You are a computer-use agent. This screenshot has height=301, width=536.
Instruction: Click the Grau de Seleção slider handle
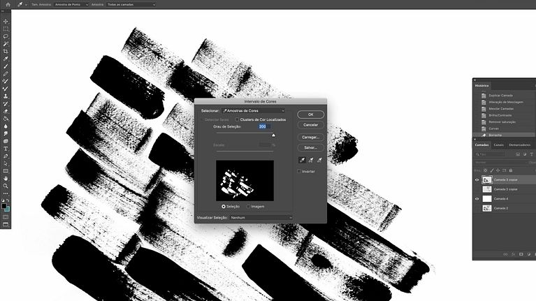click(x=273, y=135)
